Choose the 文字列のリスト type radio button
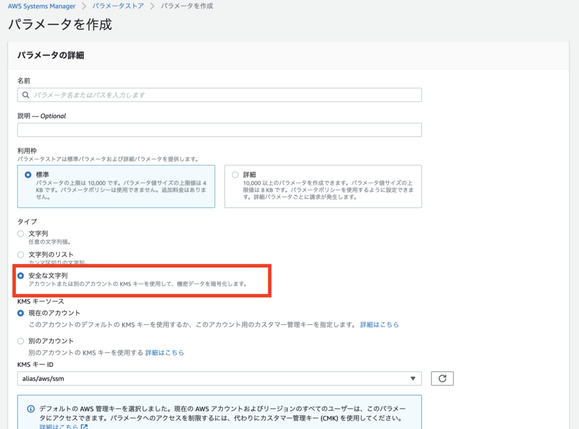This screenshot has height=429, width=579. [21, 255]
